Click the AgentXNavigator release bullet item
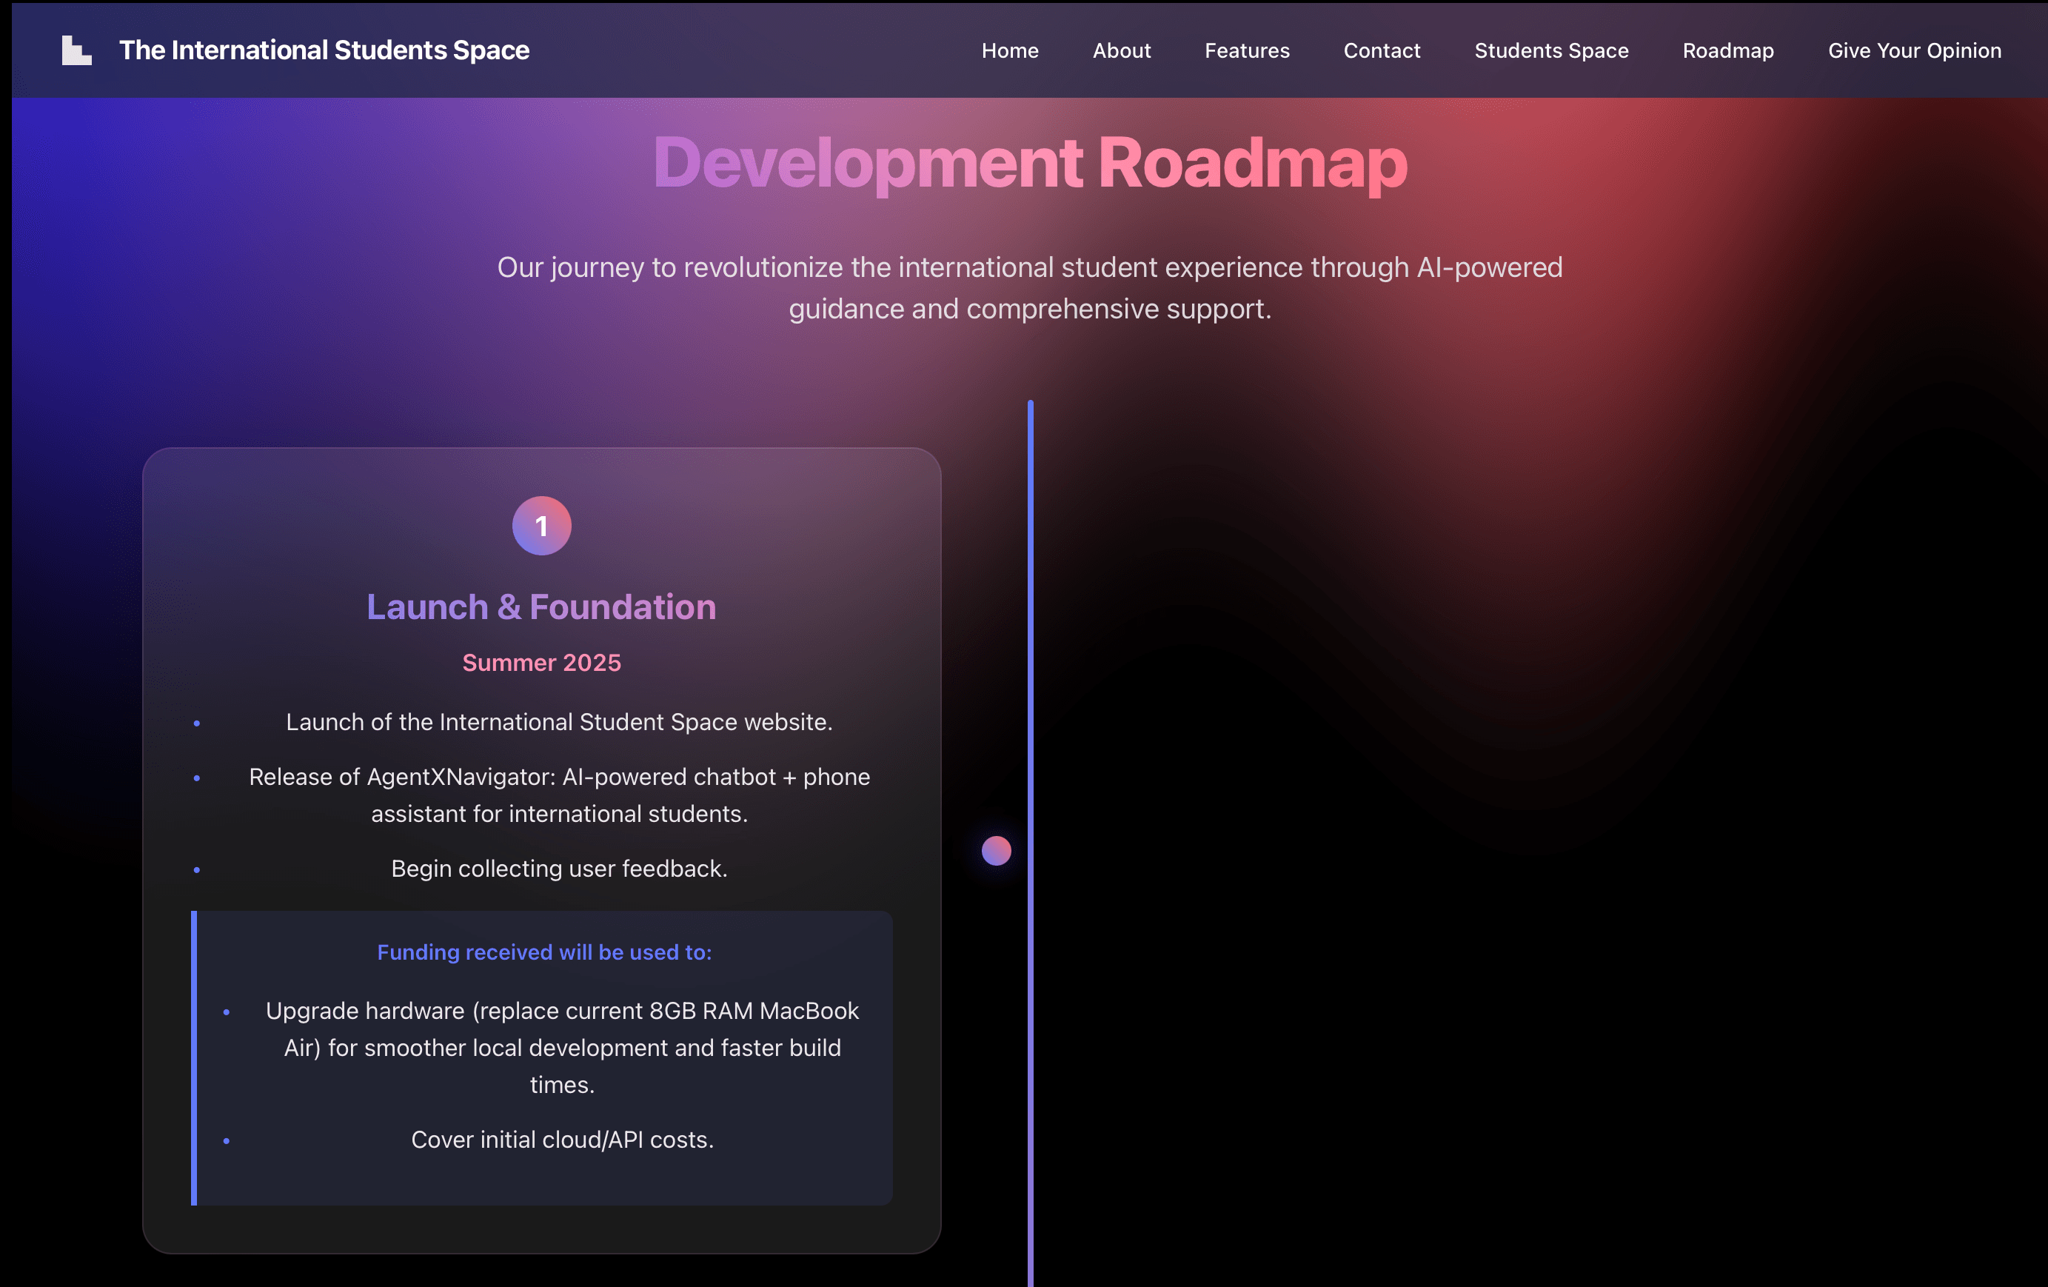Screen dimensions: 2048x1287 pyautogui.click(x=560, y=795)
